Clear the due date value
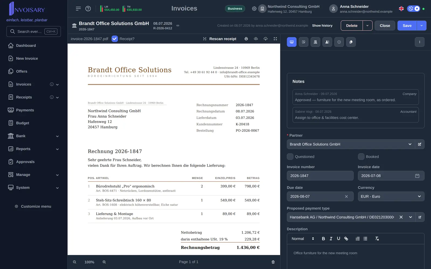Screen dimensions: 431x269 (x=346, y=196)
